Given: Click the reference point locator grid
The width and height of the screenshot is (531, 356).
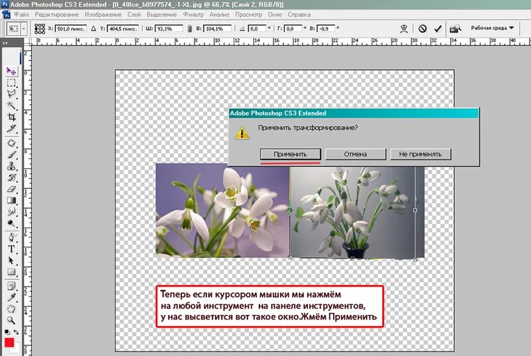Looking at the screenshot, I should click(40, 29).
